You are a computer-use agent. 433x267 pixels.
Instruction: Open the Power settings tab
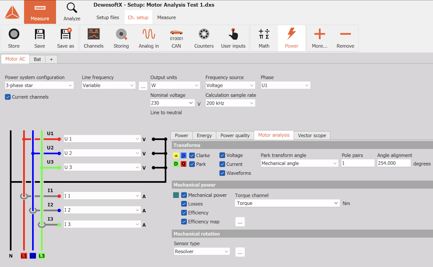181,135
